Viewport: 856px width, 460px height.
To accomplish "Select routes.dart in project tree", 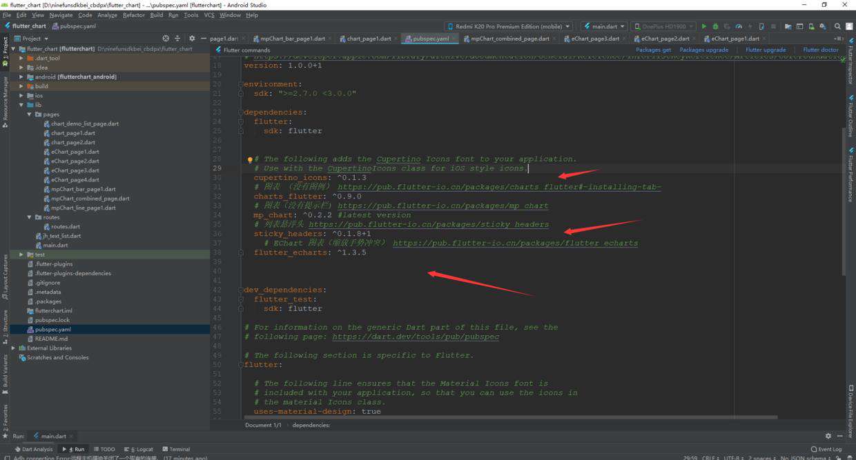I will (66, 226).
